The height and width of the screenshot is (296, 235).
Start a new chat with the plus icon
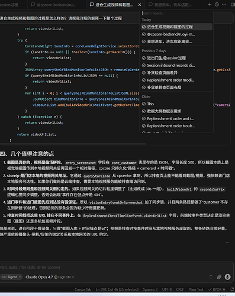(x=210, y=4)
